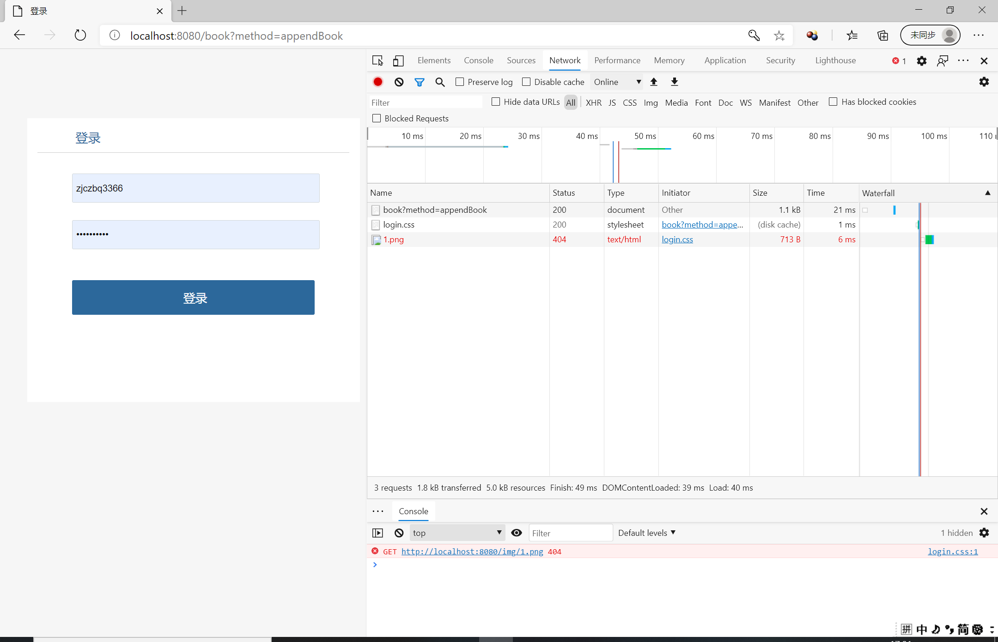This screenshot has height=642, width=998.
Task: Show console sidebar icon
Action: click(377, 533)
